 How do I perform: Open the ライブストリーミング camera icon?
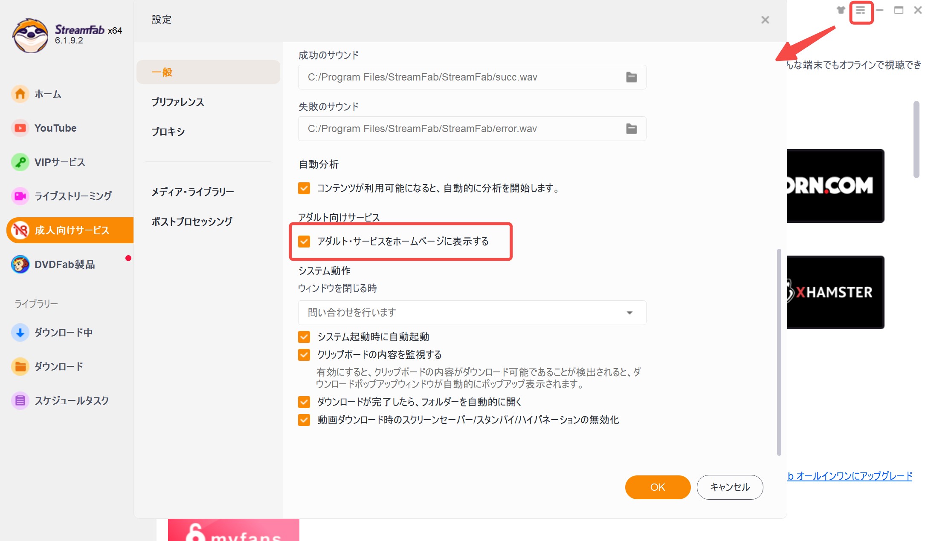pyautogui.click(x=20, y=196)
